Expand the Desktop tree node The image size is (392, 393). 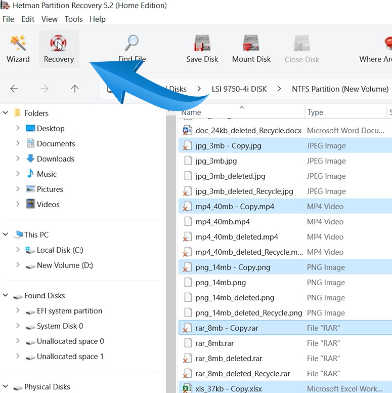coord(18,128)
